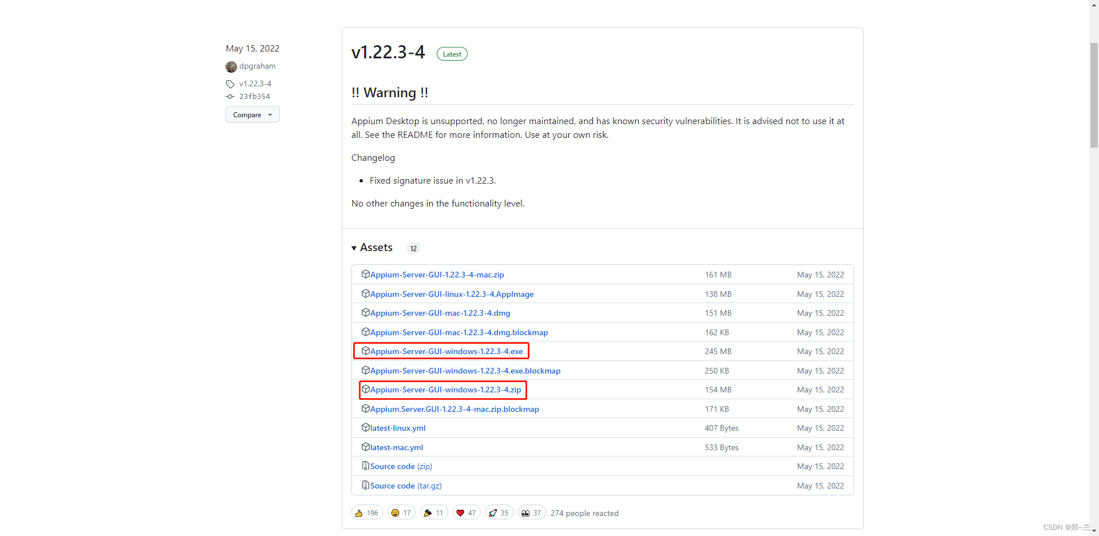React with eyes emoji (37)
The width and height of the screenshot is (1099, 536).
(x=532, y=513)
